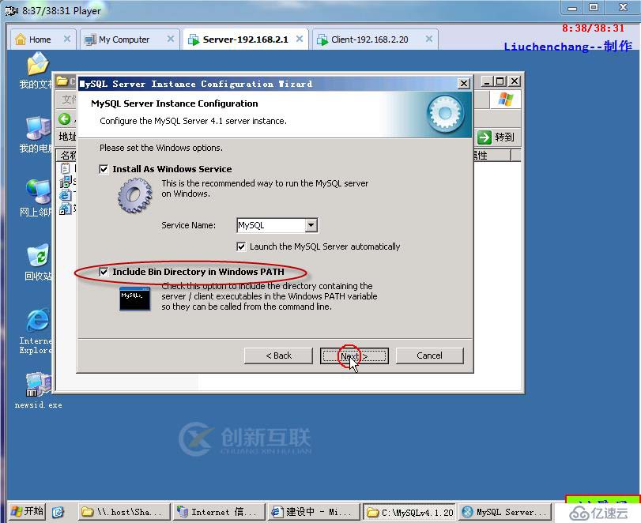Maximize the background Explorer window
The height and width of the screenshot is (523, 641).
tap(500, 81)
